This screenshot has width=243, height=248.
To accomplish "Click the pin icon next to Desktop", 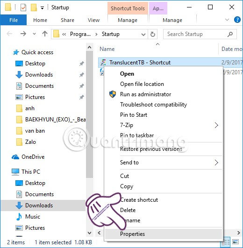I will (82, 64).
